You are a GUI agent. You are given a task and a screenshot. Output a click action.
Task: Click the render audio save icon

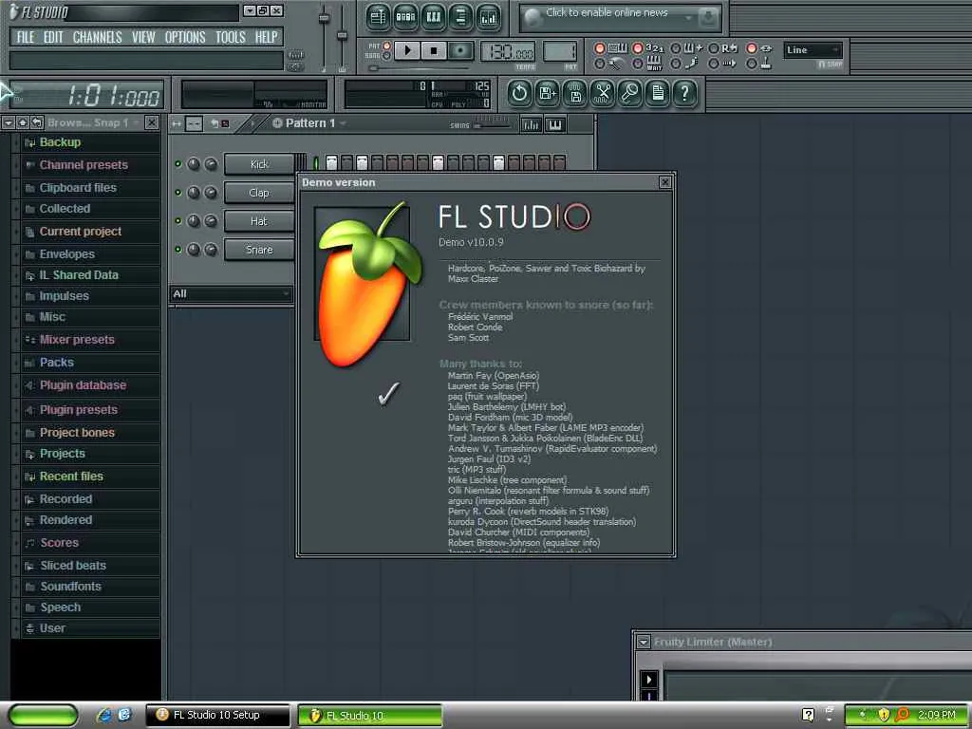[575, 94]
